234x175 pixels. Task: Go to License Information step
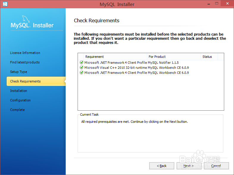click(25, 53)
